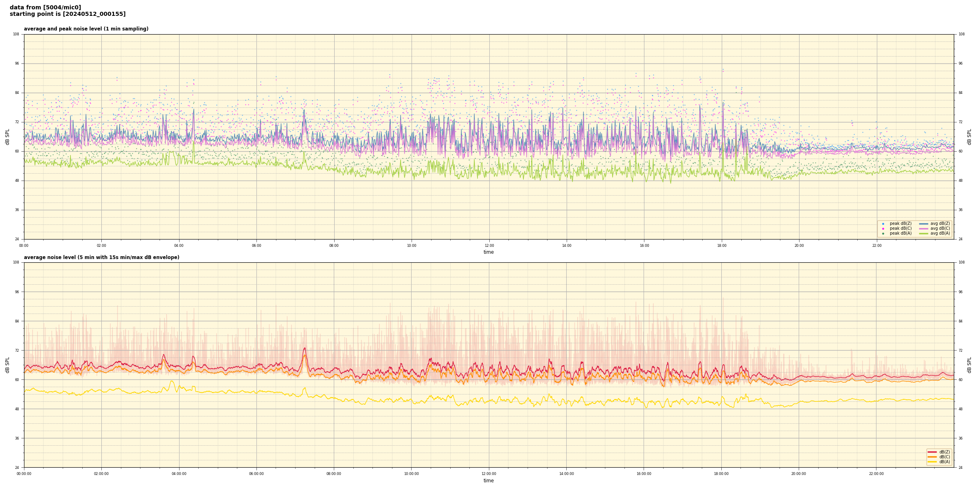Click the red dB(Z) swatch in bottom legend
This screenshot has width=977, height=488.
(932, 452)
